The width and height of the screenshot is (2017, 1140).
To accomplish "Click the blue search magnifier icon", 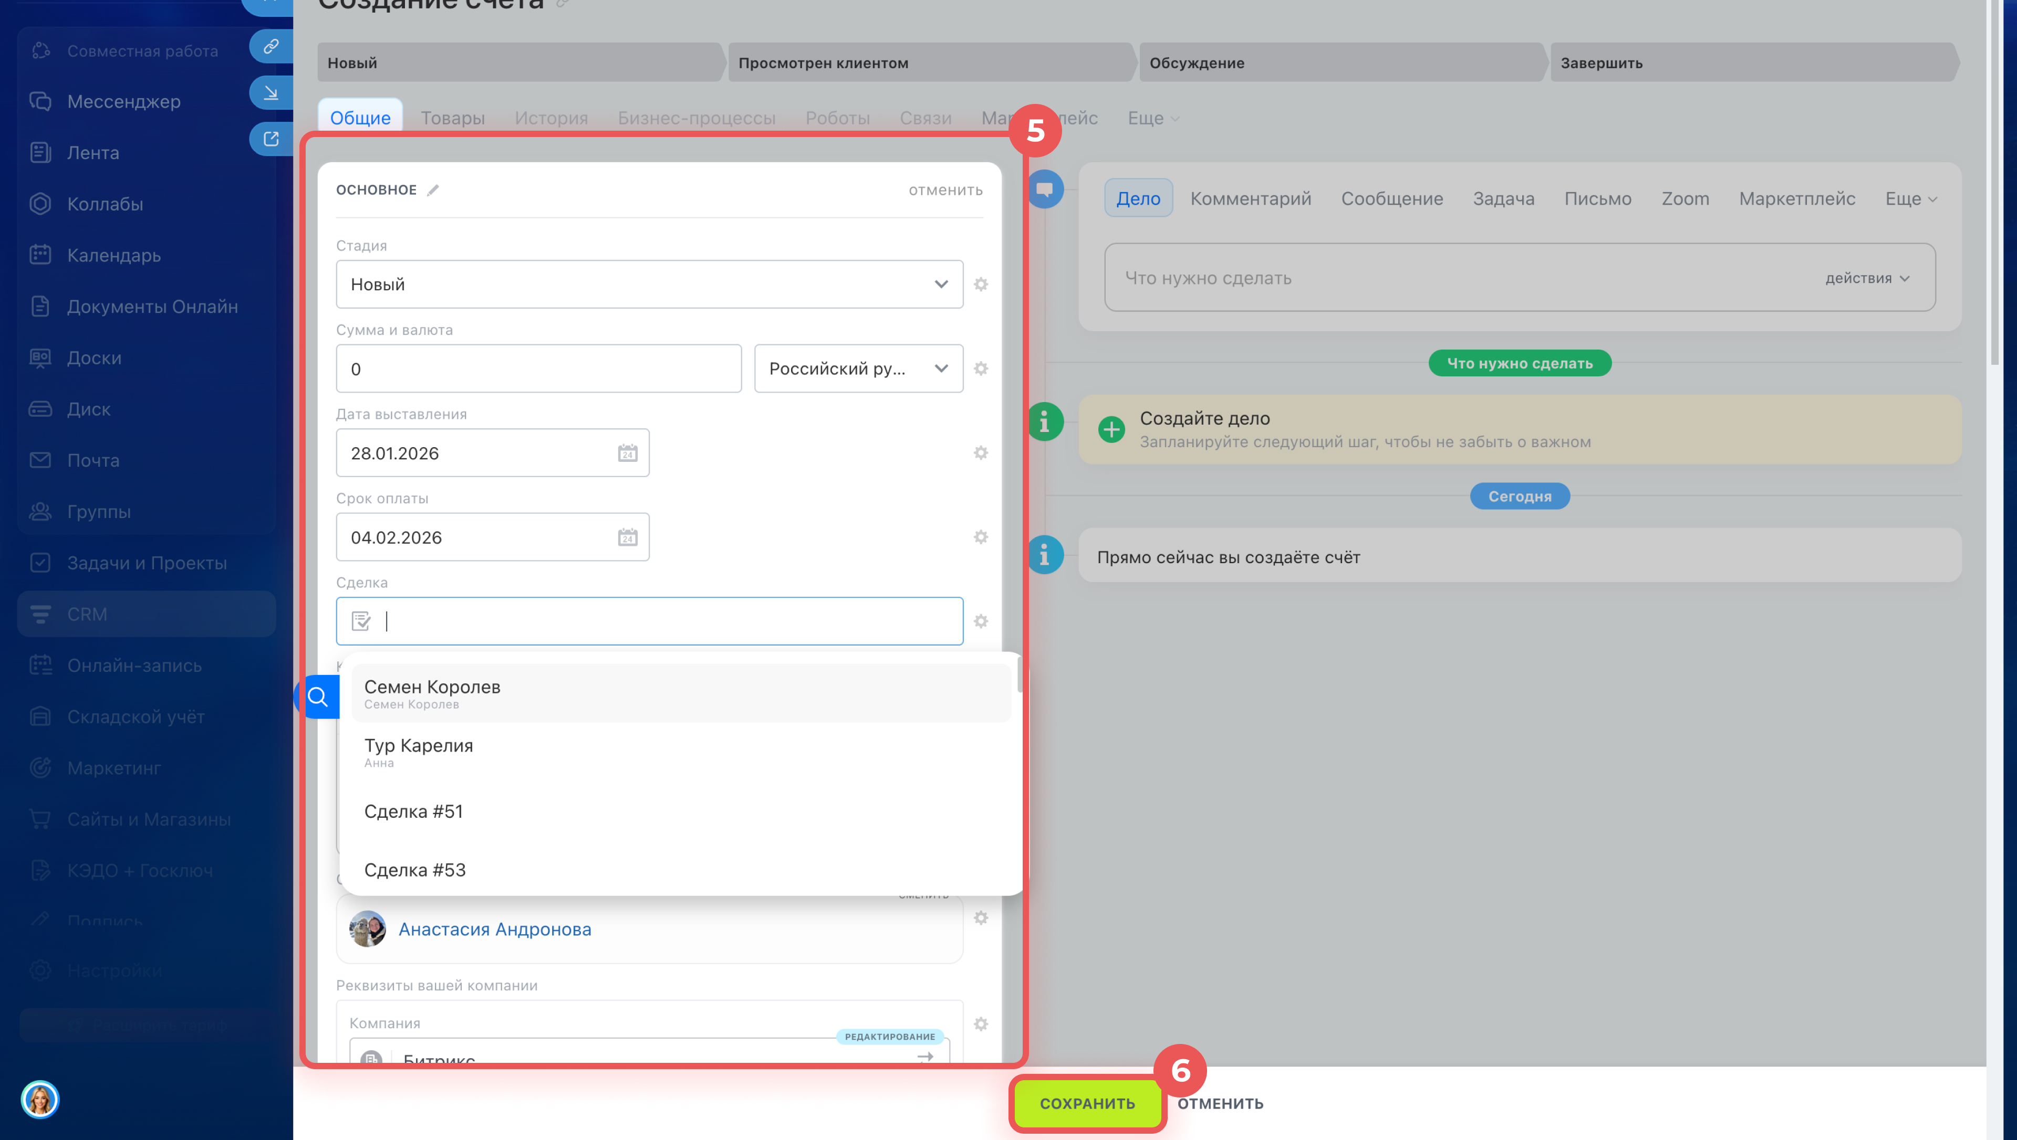I will pos(318,696).
